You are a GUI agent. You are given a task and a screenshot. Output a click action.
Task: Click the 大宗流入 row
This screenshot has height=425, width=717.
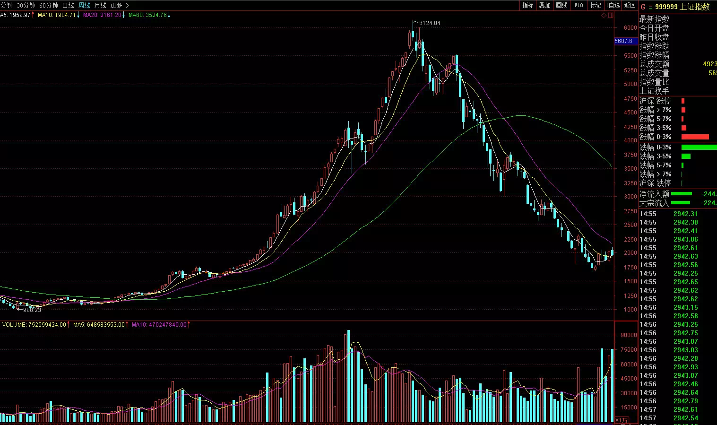(x=678, y=203)
